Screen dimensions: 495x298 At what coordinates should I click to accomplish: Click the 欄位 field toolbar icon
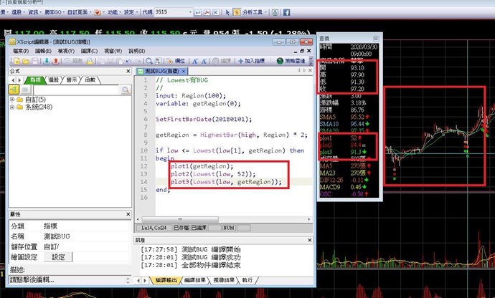[176, 61]
